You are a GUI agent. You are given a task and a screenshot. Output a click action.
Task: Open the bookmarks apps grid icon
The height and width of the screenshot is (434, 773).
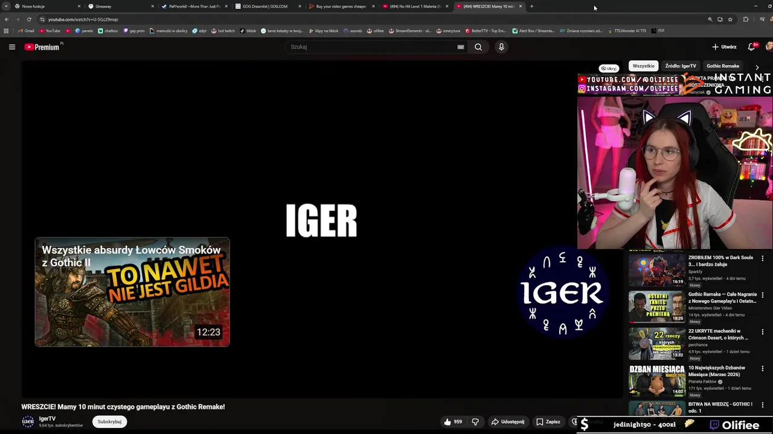coord(6,31)
